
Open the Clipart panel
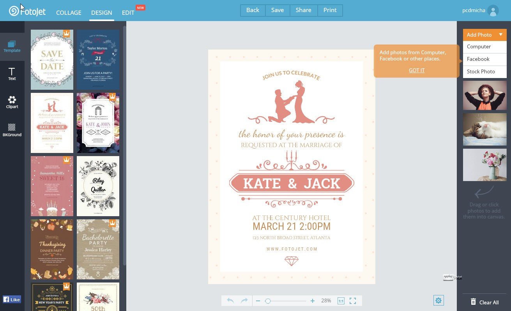tap(12, 102)
